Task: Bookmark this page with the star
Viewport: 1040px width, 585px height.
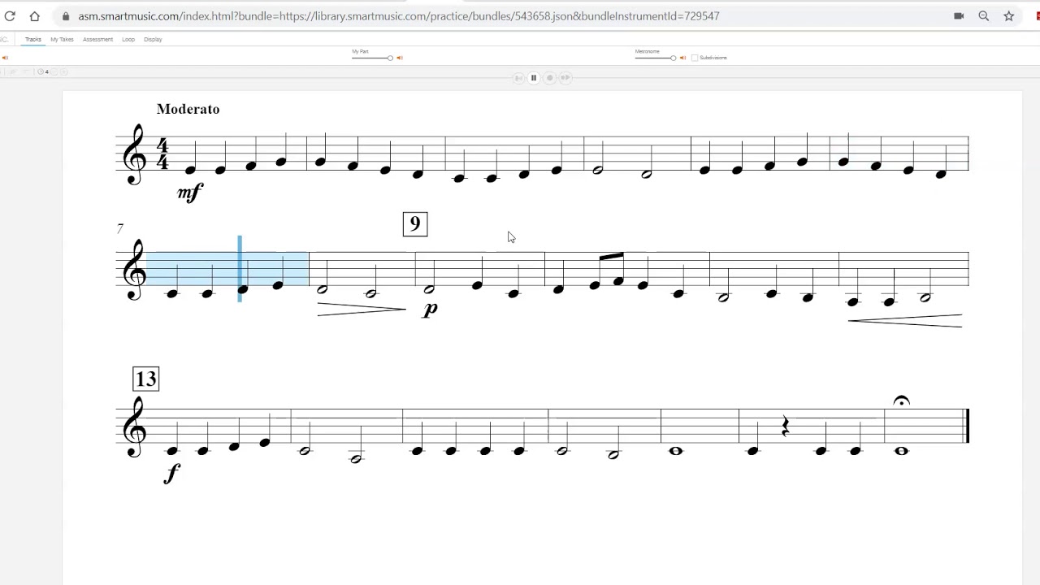Action: [x=1009, y=15]
